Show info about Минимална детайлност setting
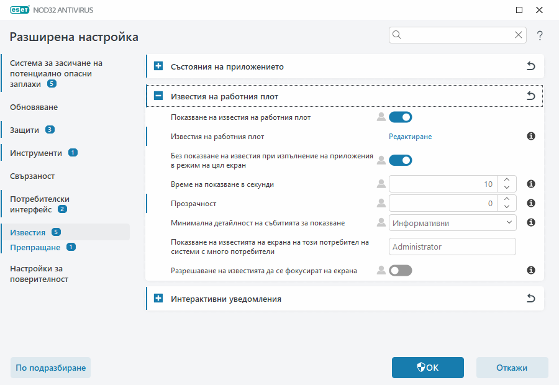This screenshot has height=385, width=559. pyautogui.click(x=531, y=222)
